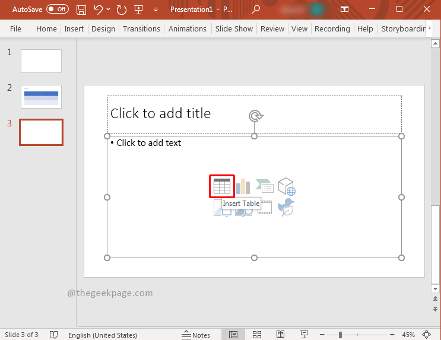This screenshot has width=441, height=340.
Task: Open Customize Quick Access Toolbar dropdown
Action: click(156, 10)
